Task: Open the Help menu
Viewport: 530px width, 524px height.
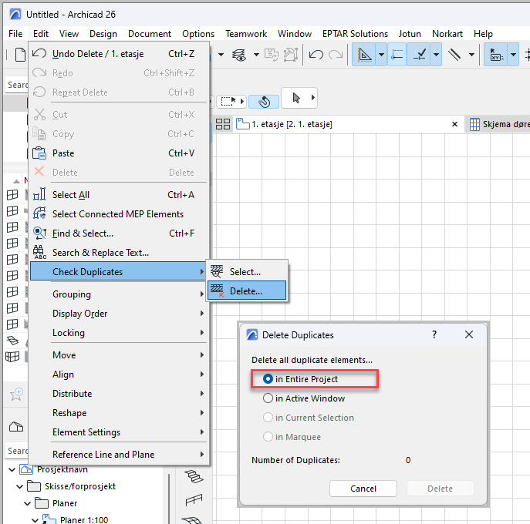Action: point(483,34)
